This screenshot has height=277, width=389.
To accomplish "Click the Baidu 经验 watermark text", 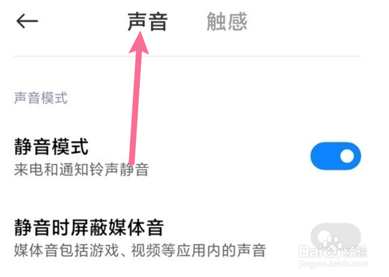I will click(332, 251).
